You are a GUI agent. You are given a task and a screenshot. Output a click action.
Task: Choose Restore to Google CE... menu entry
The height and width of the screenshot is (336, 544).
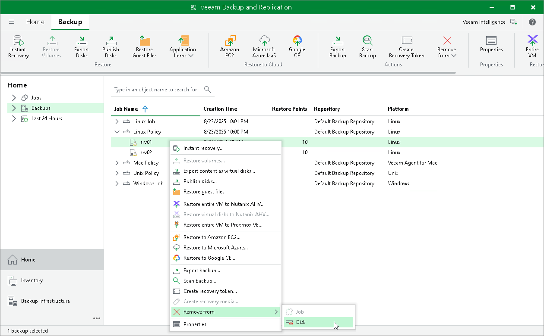click(x=225, y=258)
